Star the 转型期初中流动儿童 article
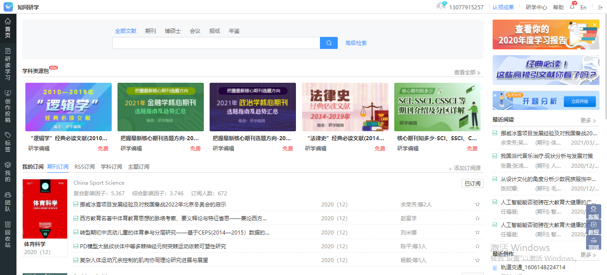This screenshot has width=607, height=275. tap(478, 232)
